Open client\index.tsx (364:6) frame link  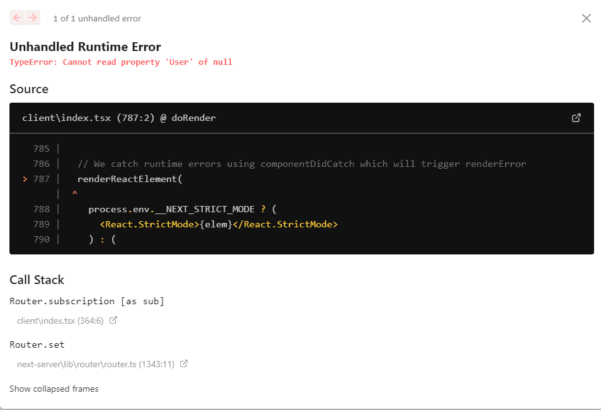pos(60,321)
